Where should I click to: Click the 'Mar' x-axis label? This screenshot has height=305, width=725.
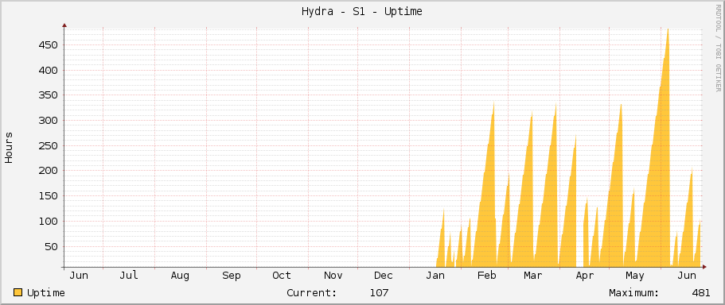click(x=532, y=276)
